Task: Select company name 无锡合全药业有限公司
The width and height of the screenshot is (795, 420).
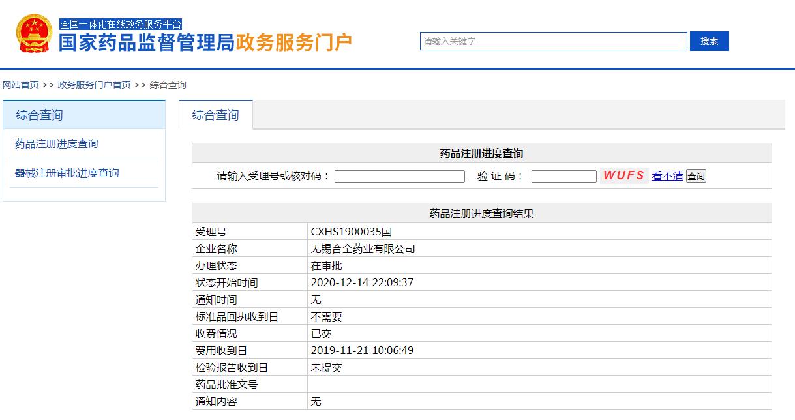Action: click(x=363, y=248)
